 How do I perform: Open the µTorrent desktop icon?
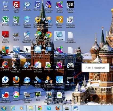tap(5, 19)
